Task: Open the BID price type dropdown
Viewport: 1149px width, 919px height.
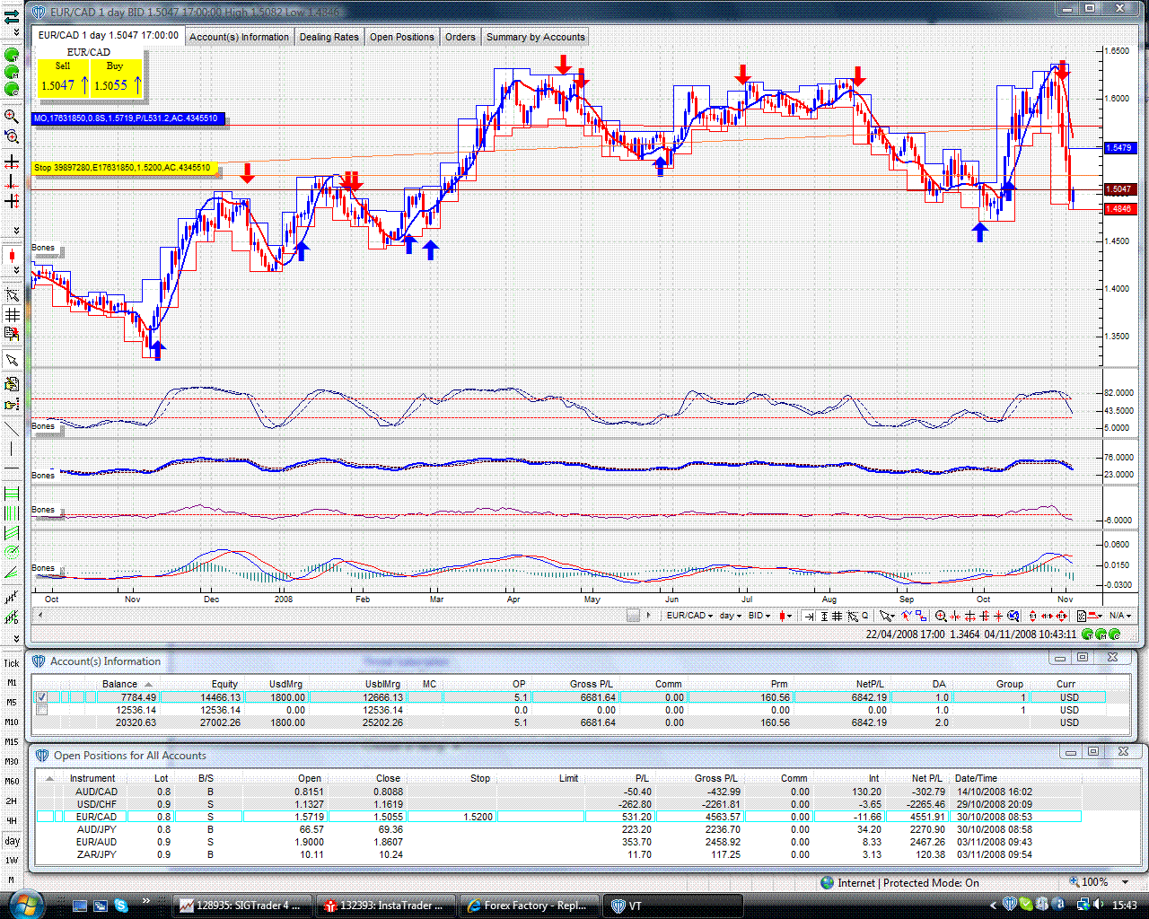Action: click(759, 616)
